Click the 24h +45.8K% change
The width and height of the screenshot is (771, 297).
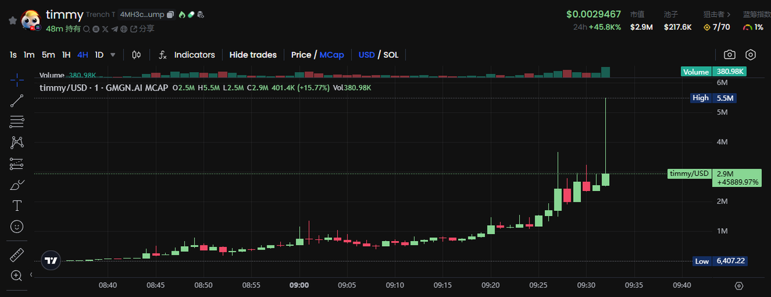click(x=598, y=27)
